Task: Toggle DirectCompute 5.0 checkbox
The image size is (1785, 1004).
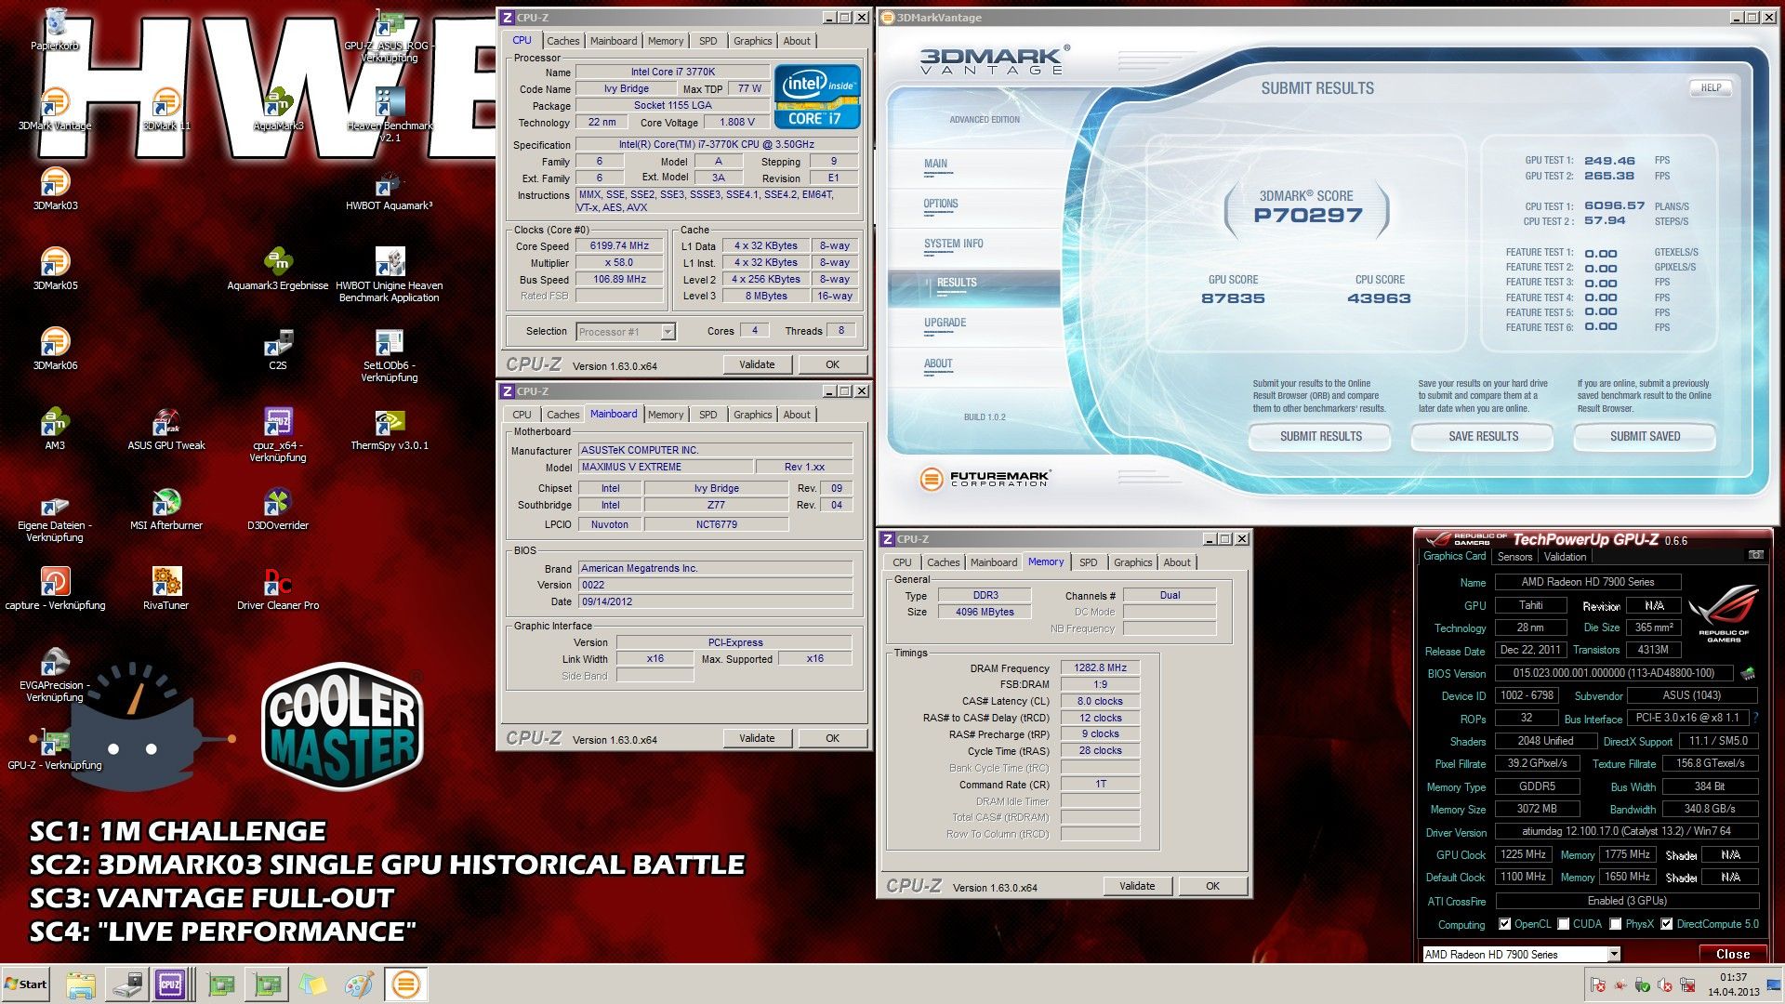Action: coord(1667,924)
